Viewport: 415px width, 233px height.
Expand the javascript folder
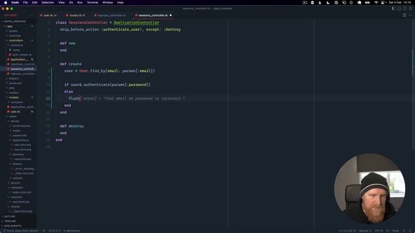(x=16, y=83)
